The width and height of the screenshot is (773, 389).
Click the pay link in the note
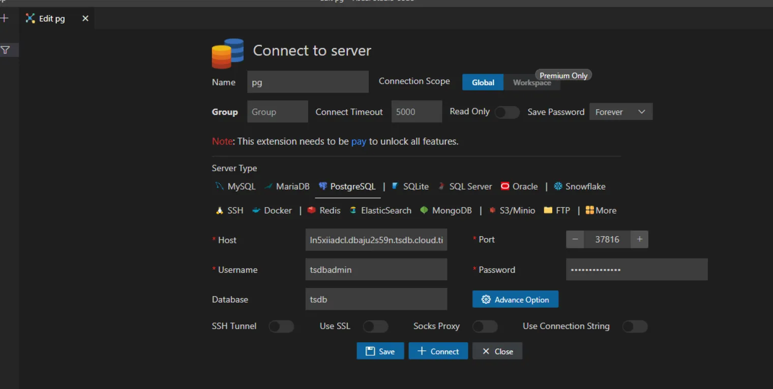pyautogui.click(x=359, y=141)
